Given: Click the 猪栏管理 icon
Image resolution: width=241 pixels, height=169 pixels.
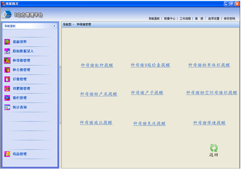Looking at the screenshot, I should (x=7, y=98).
